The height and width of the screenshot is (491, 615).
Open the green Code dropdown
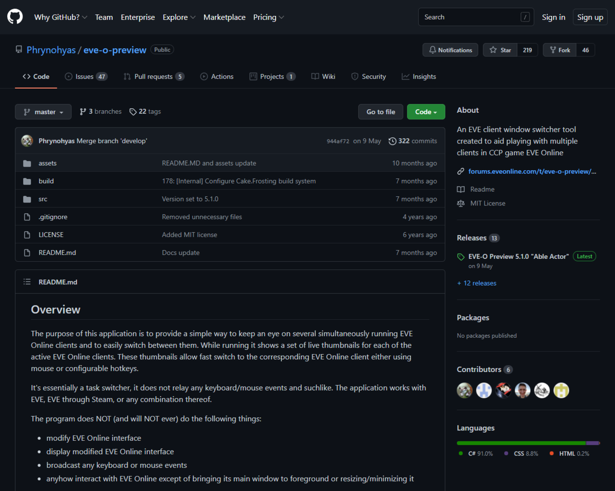[x=426, y=112]
